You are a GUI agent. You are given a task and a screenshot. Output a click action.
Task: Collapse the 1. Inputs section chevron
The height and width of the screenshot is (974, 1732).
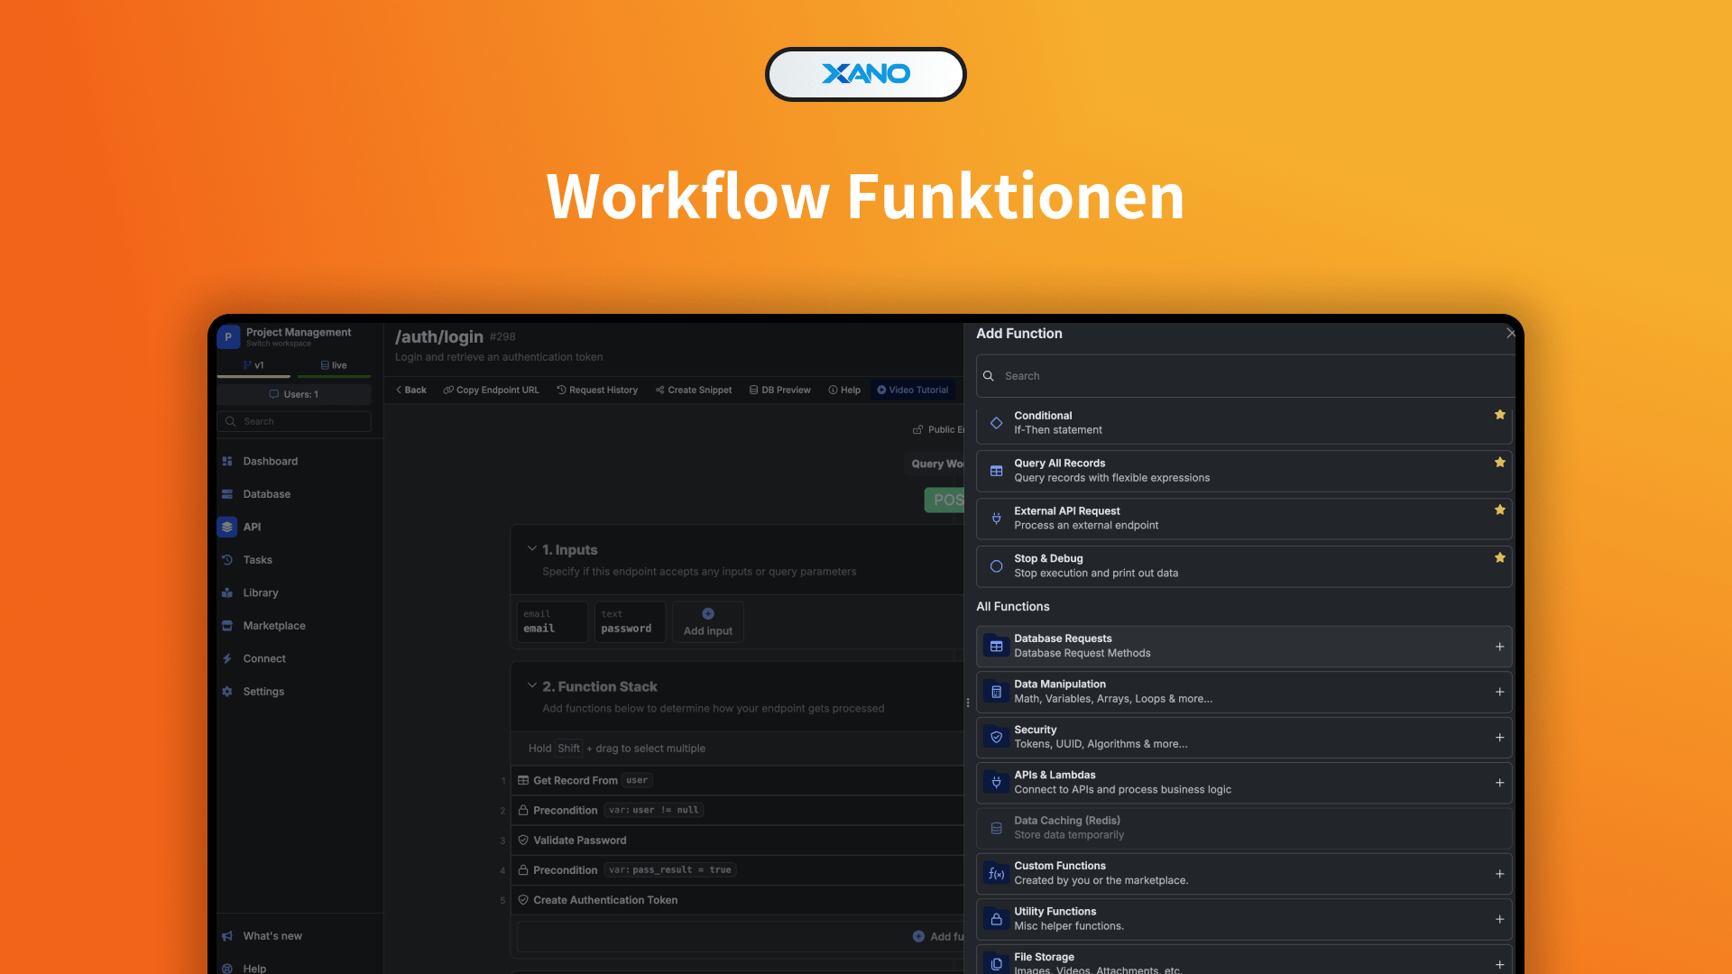tap(532, 548)
